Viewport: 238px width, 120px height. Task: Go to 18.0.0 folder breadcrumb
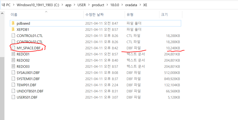pos(115,5)
